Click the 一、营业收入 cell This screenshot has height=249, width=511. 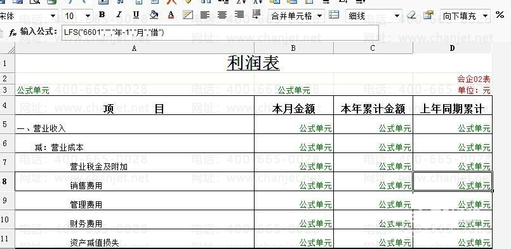[x=135, y=124]
